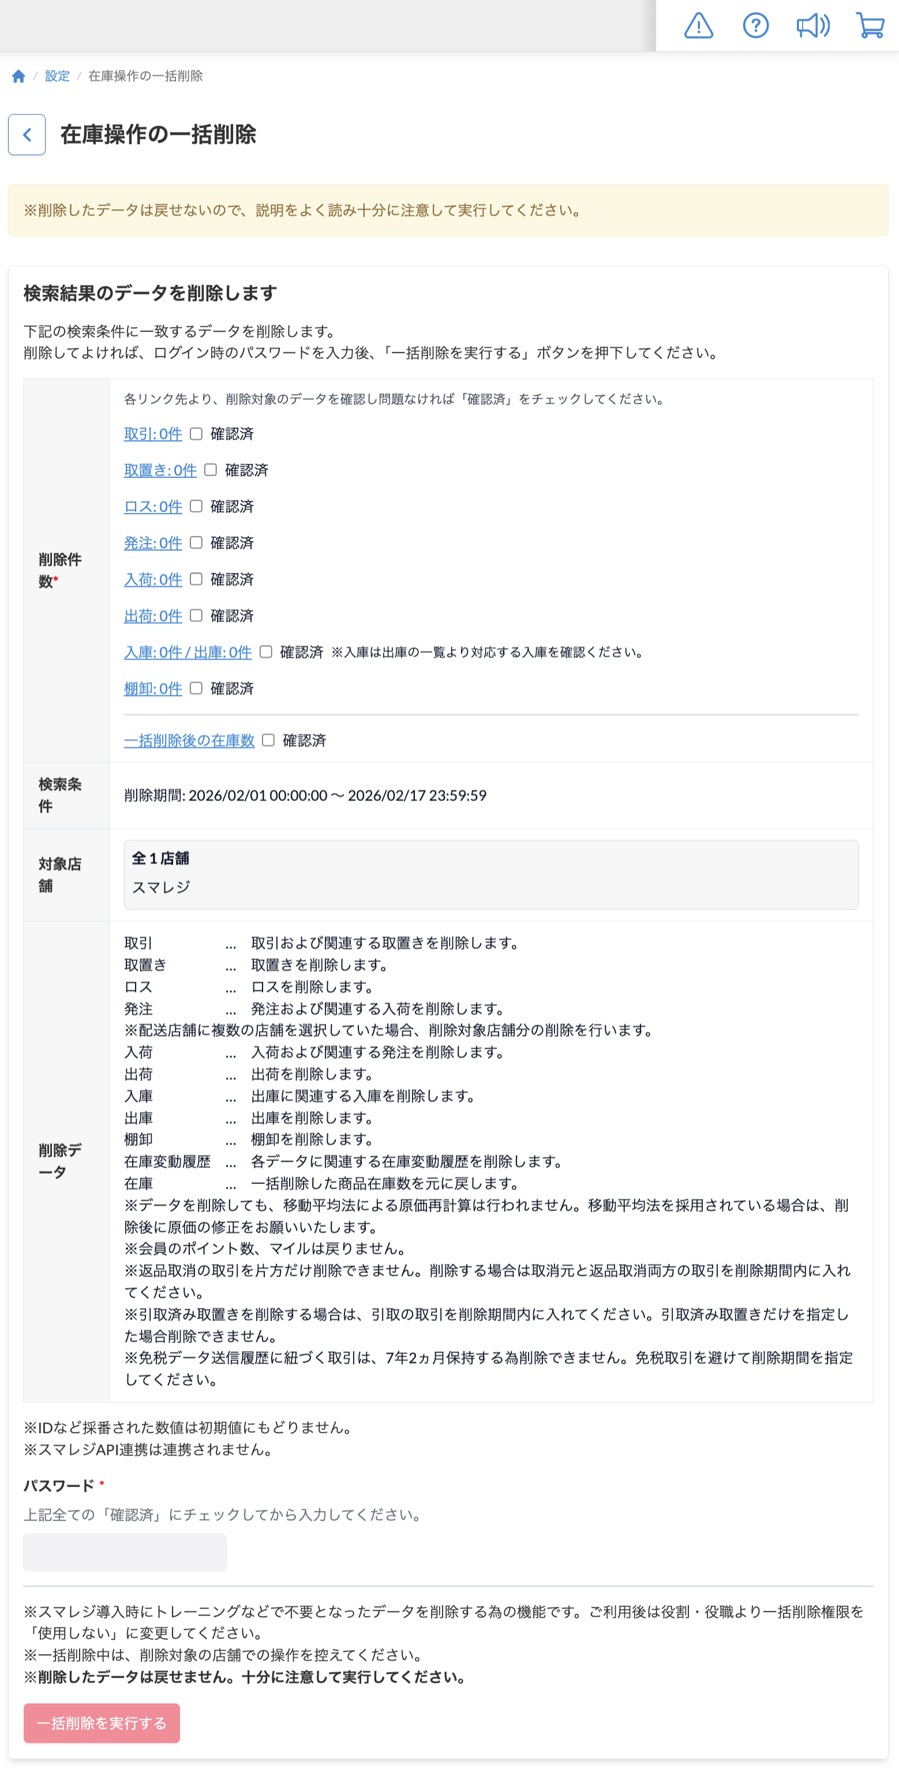Open announcements via the megaphone icon
899x1778 pixels.
point(813,26)
